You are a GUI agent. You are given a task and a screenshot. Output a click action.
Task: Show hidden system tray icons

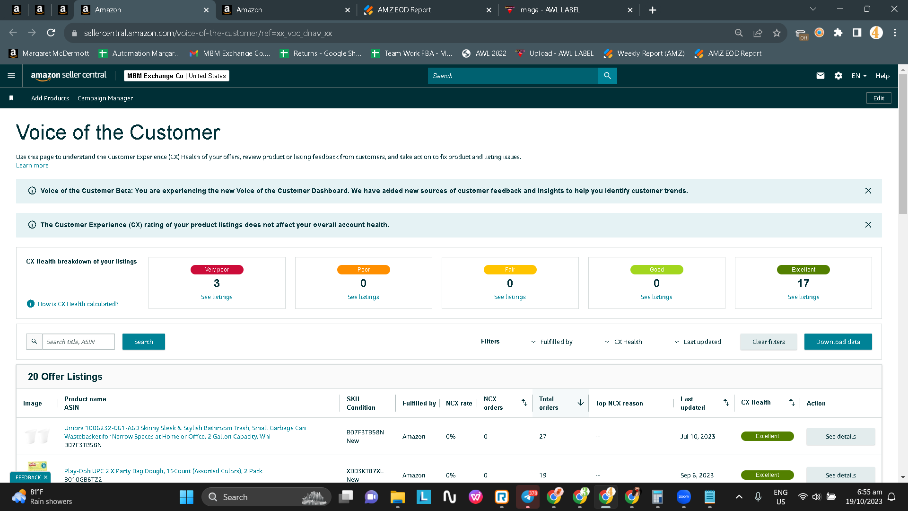pyautogui.click(x=739, y=497)
